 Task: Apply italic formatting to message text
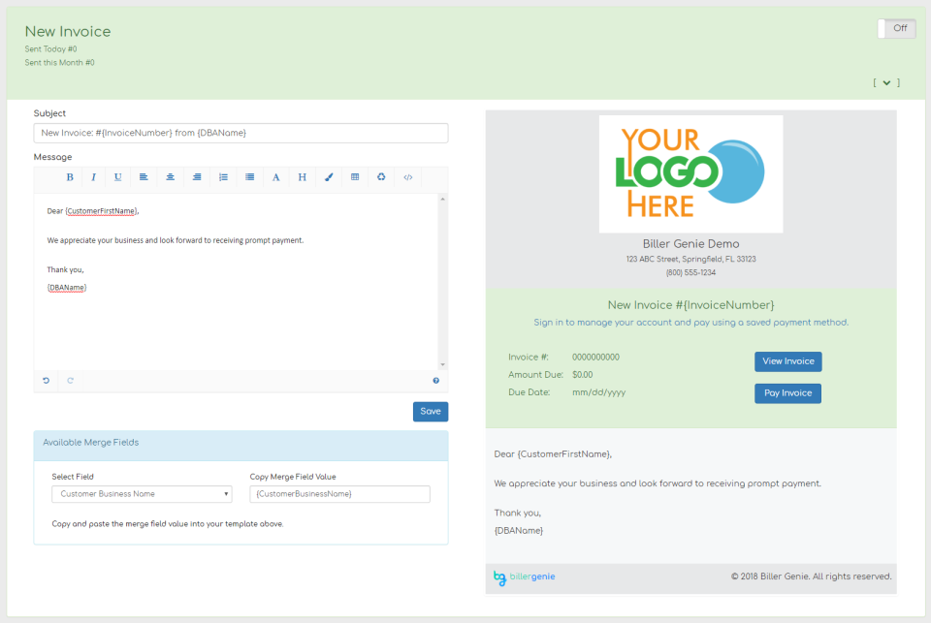[94, 177]
